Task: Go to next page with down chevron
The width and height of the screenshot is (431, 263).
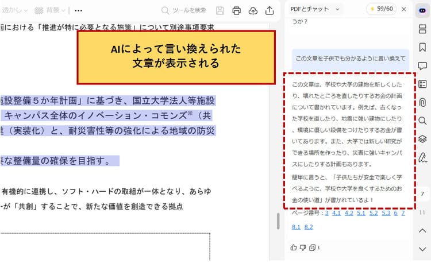Action: [x=422, y=249]
